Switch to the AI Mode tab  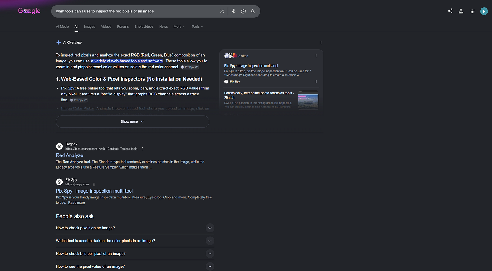click(x=62, y=27)
